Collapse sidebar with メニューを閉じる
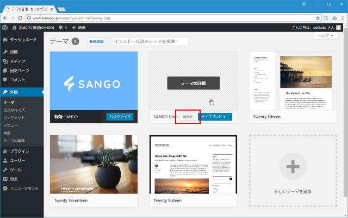This screenshot has height=218, width=348. click(21, 189)
